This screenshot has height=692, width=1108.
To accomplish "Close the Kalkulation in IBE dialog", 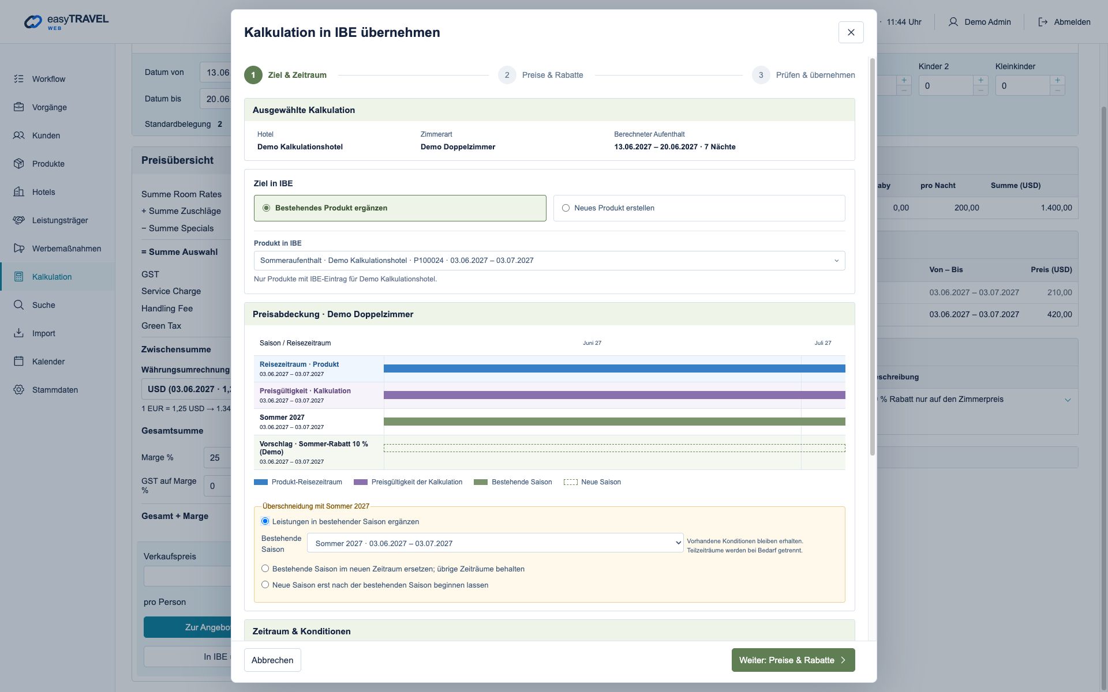I will pos(851,32).
